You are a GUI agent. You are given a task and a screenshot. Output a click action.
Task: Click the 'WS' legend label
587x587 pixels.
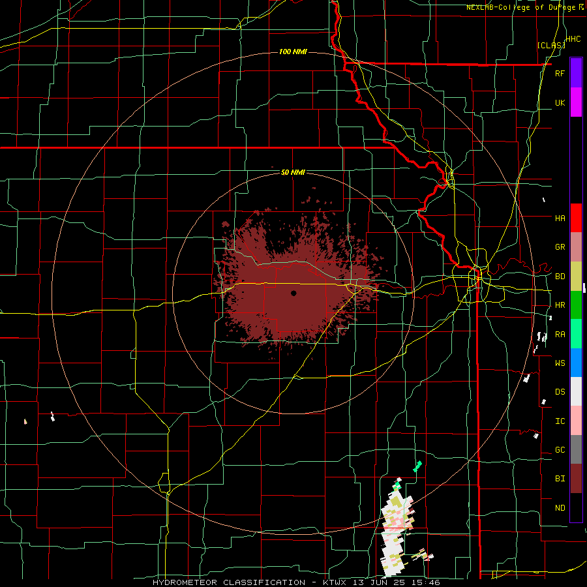click(560, 363)
